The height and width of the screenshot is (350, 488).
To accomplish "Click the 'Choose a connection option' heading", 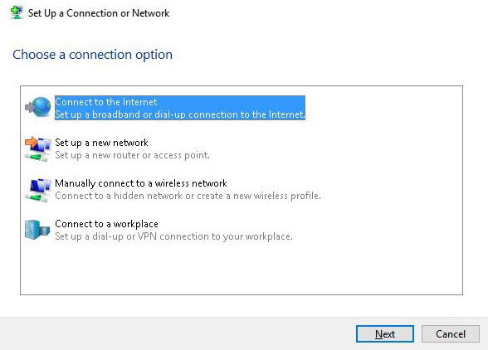I will tap(92, 55).
